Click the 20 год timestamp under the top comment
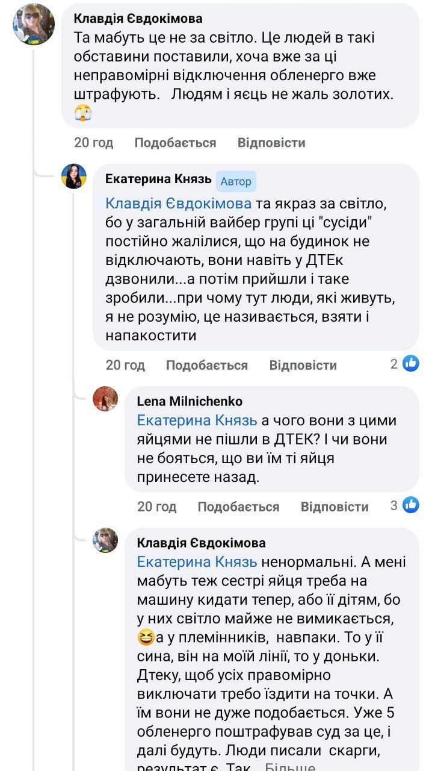Viewport: 432px width, 771px height. pos(93,143)
